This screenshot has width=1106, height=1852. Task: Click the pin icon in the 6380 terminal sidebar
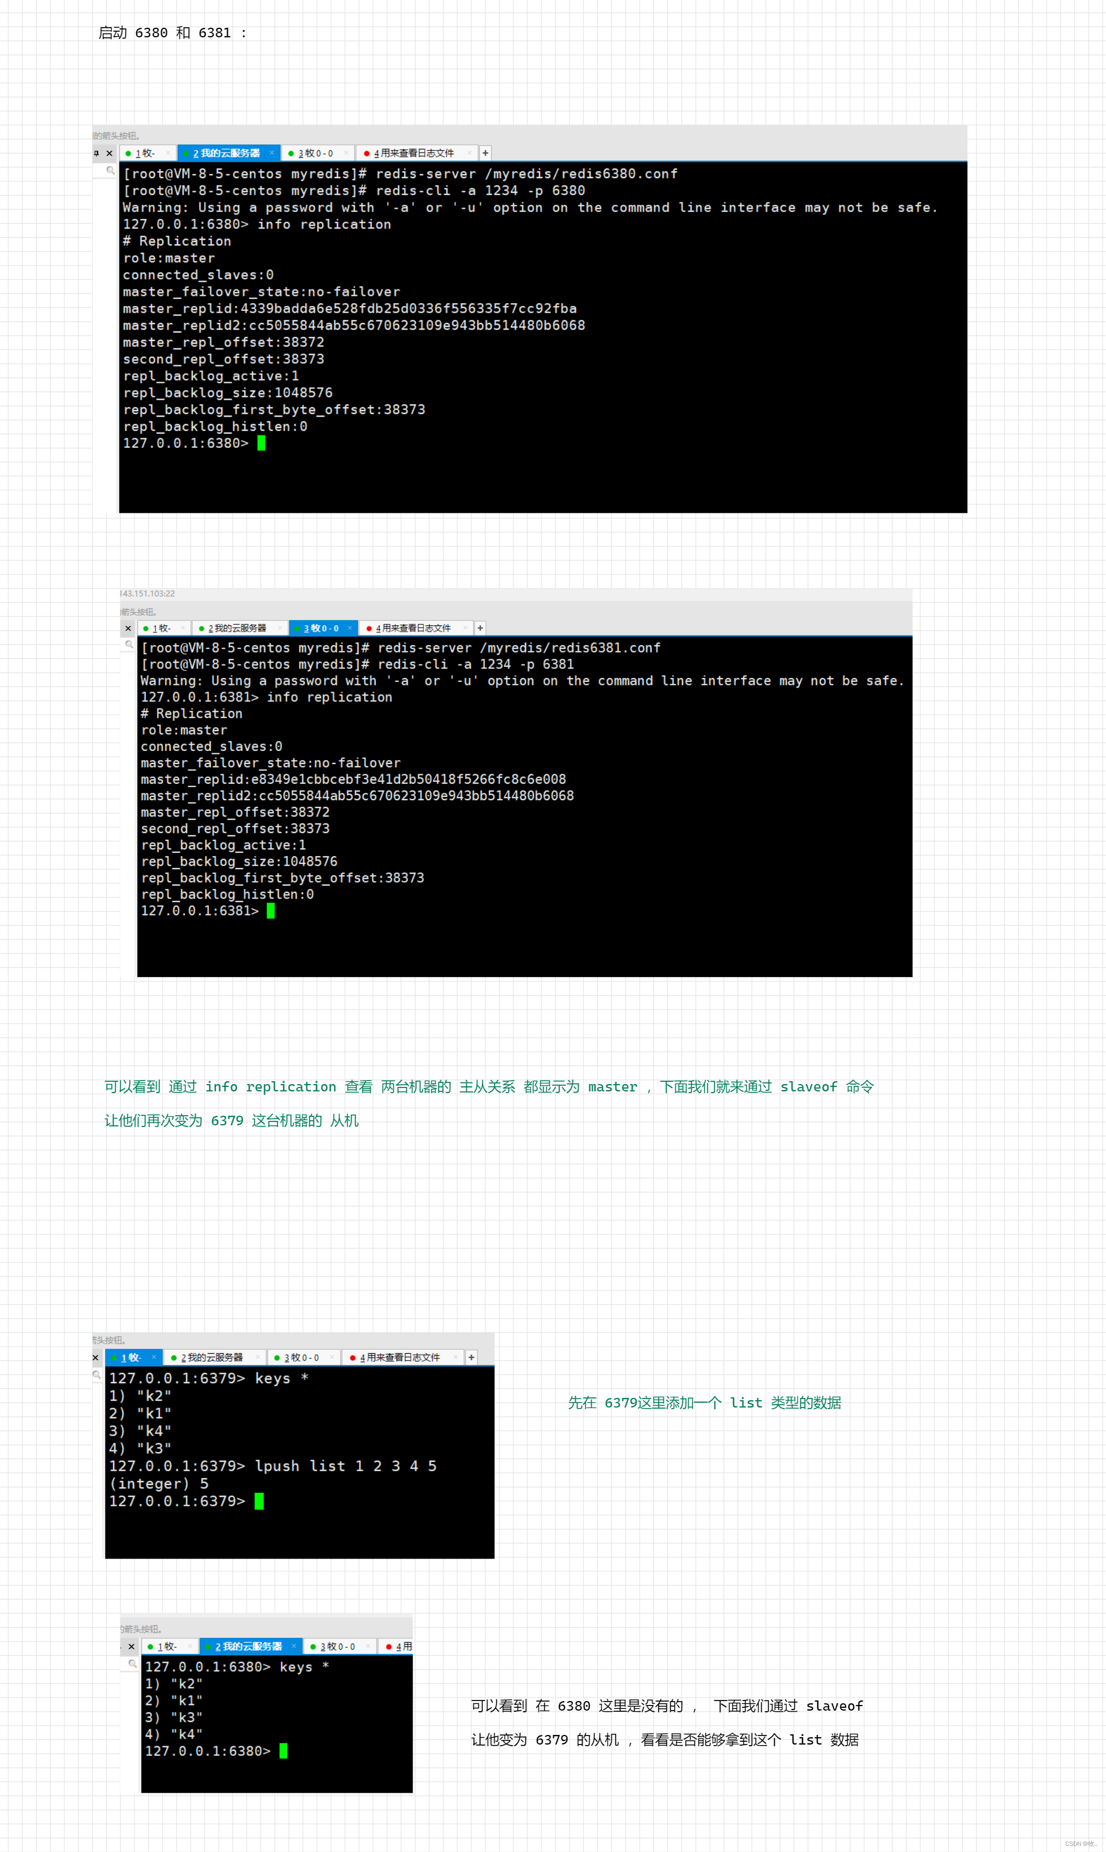pyautogui.click(x=96, y=153)
